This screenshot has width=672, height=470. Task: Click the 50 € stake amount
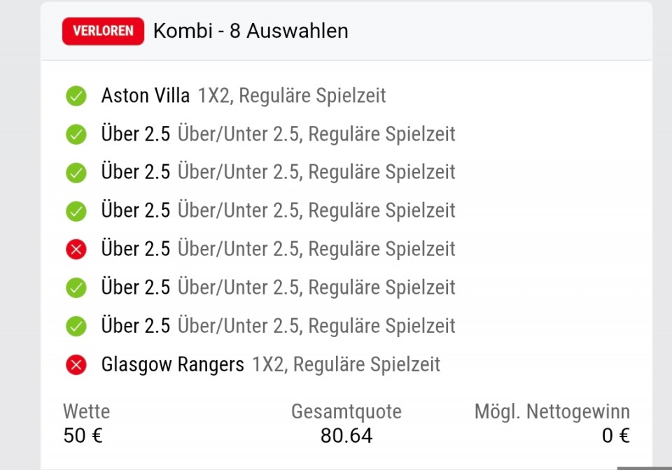pyautogui.click(x=83, y=436)
